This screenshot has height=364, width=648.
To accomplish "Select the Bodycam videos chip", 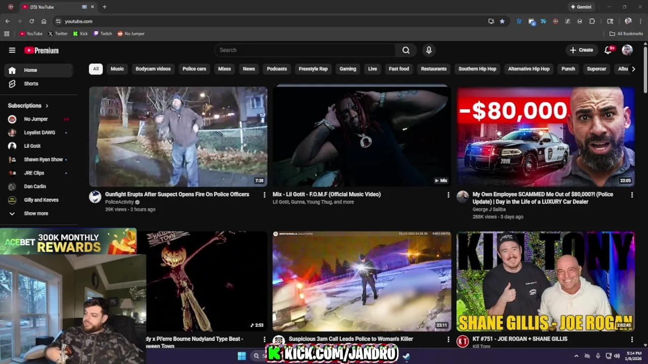I will [153, 69].
